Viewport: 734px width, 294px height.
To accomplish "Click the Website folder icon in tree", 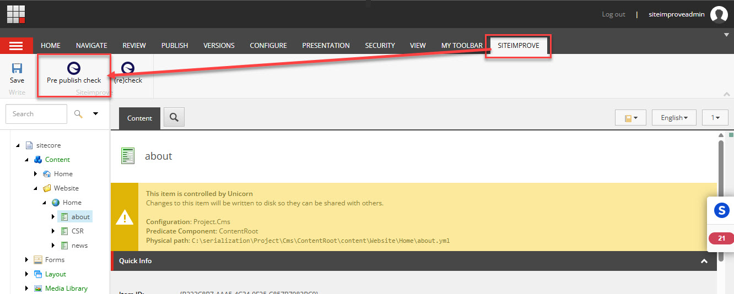I will [47, 188].
